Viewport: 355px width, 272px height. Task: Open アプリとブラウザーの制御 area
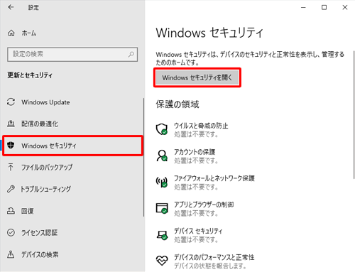click(195, 208)
